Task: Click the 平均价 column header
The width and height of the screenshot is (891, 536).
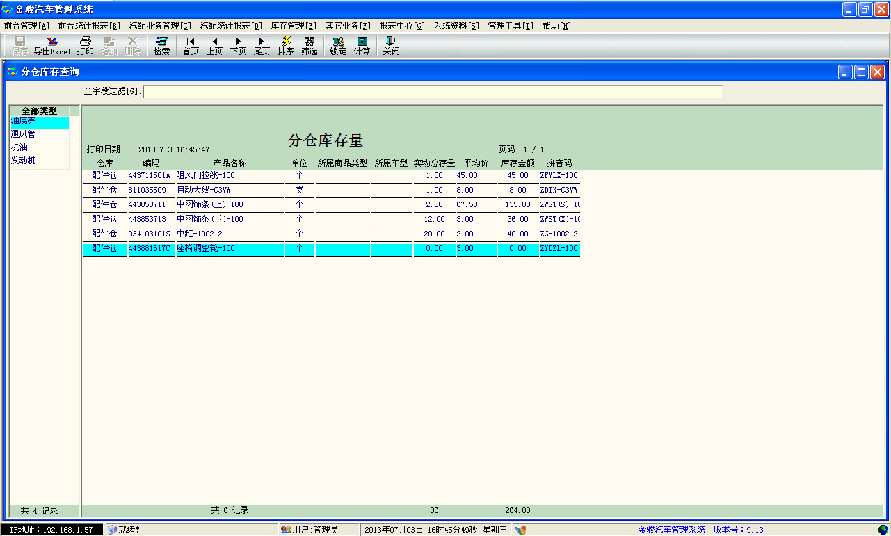Action: pos(476,163)
